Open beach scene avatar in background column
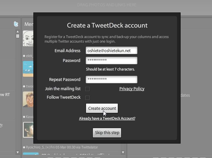The height and width of the screenshot is (158, 212). coord(28,69)
